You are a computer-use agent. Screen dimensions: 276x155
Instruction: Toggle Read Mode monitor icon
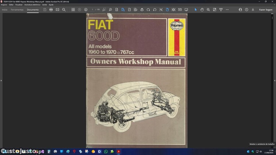click(186, 10)
